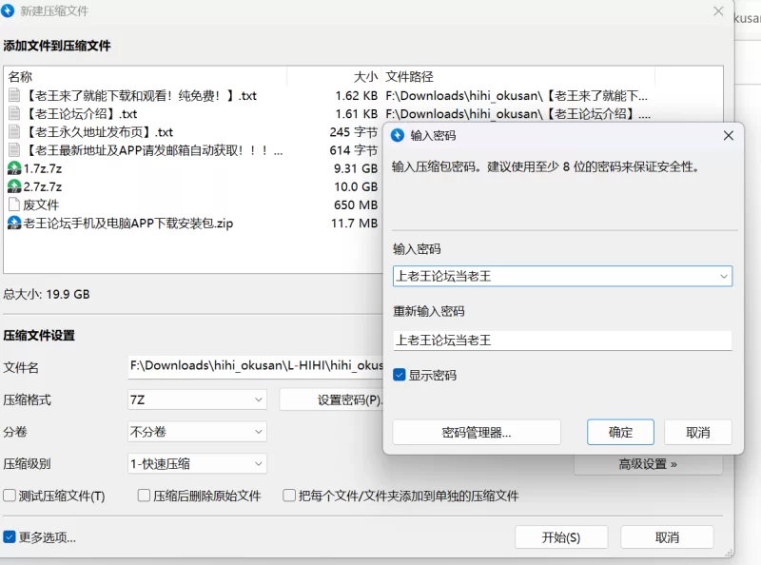Click the text file icon of 【老王论坛介绍】.txt
This screenshot has width=761, height=565.
14,113
